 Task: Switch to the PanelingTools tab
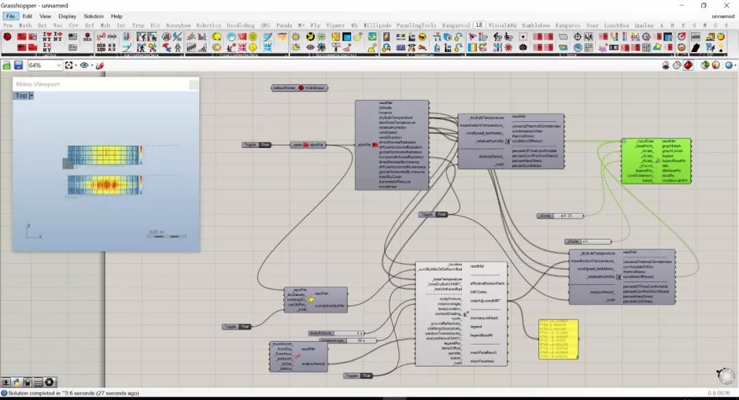pos(416,25)
